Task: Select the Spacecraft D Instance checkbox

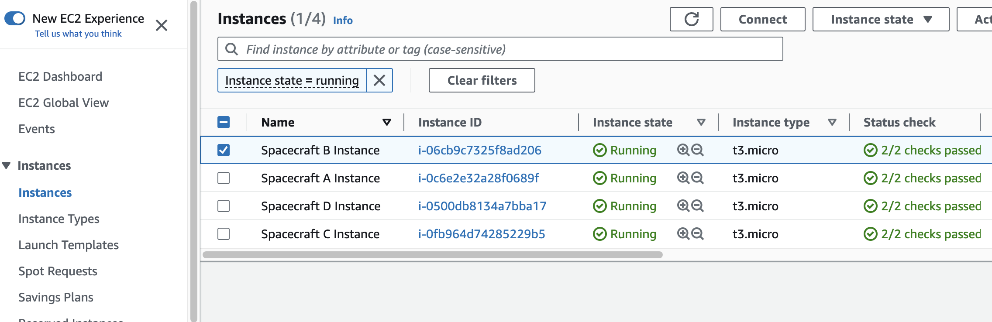Action: [224, 206]
